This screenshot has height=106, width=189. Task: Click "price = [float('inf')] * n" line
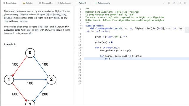tap(111, 37)
